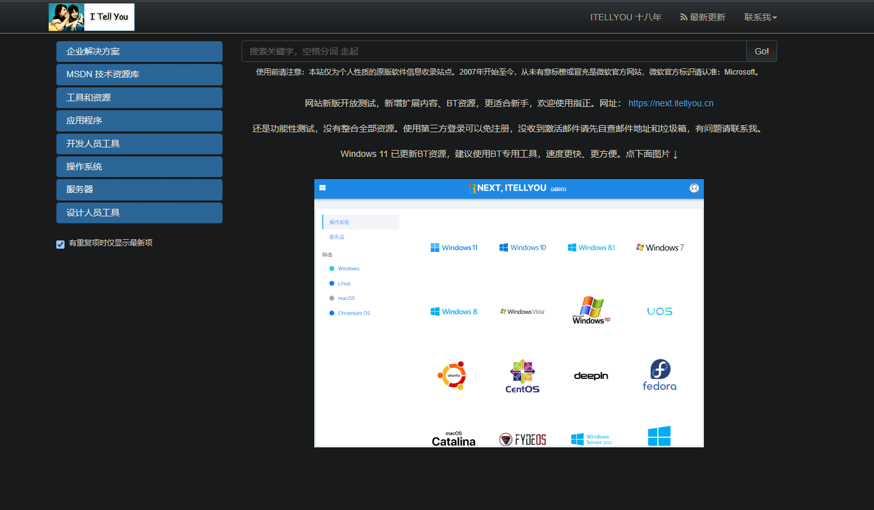Click the Go! search button
This screenshot has height=510, width=874.
761,51
